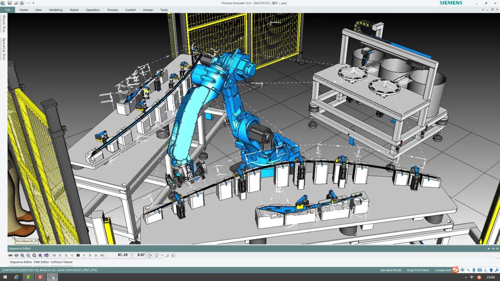This screenshot has width=500, height=281.
Task: Click the green C taskbar application
Action: (28, 277)
